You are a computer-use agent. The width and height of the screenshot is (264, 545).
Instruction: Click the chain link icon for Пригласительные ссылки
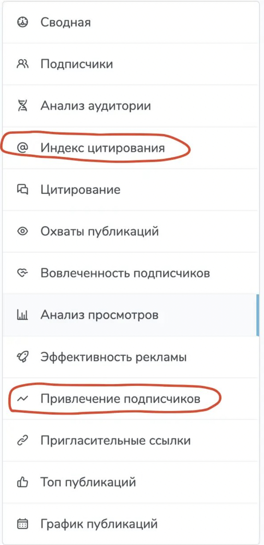(x=23, y=441)
